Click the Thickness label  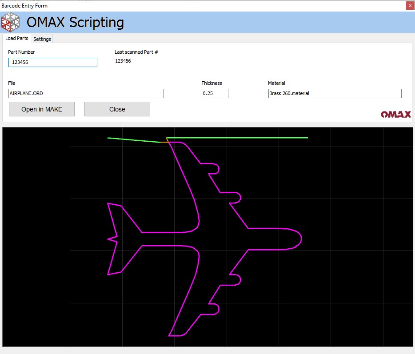pyautogui.click(x=212, y=83)
